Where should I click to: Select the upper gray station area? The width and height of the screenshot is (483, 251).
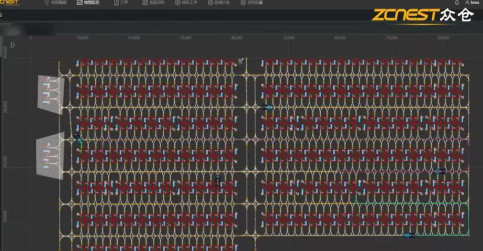click(51, 94)
